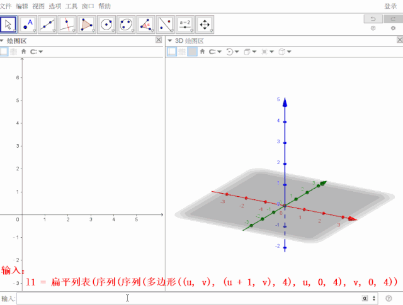403x305 pixels.
Task: Collapse the 3D 绘图区 panel header triangle
Action: tap(169, 41)
